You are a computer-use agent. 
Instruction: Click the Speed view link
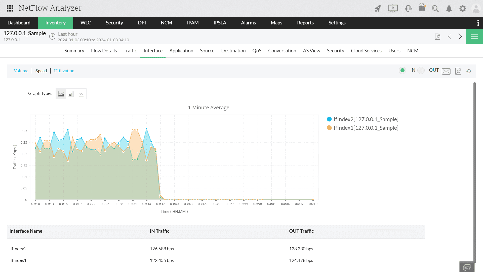[x=41, y=71]
